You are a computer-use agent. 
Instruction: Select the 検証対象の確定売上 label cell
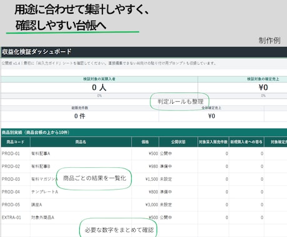[x=263, y=79]
